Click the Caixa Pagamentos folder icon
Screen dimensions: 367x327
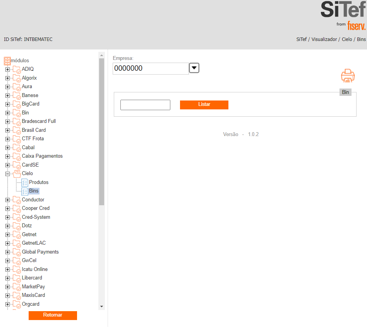(17, 157)
